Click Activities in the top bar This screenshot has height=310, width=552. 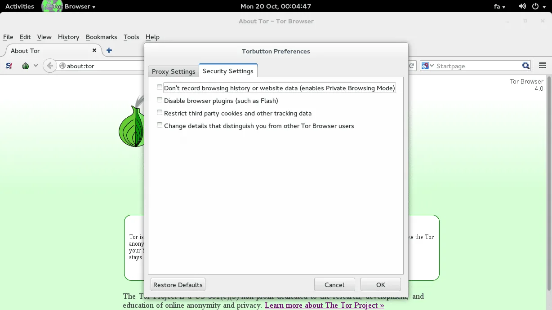pyautogui.click(x=20, y=6)
